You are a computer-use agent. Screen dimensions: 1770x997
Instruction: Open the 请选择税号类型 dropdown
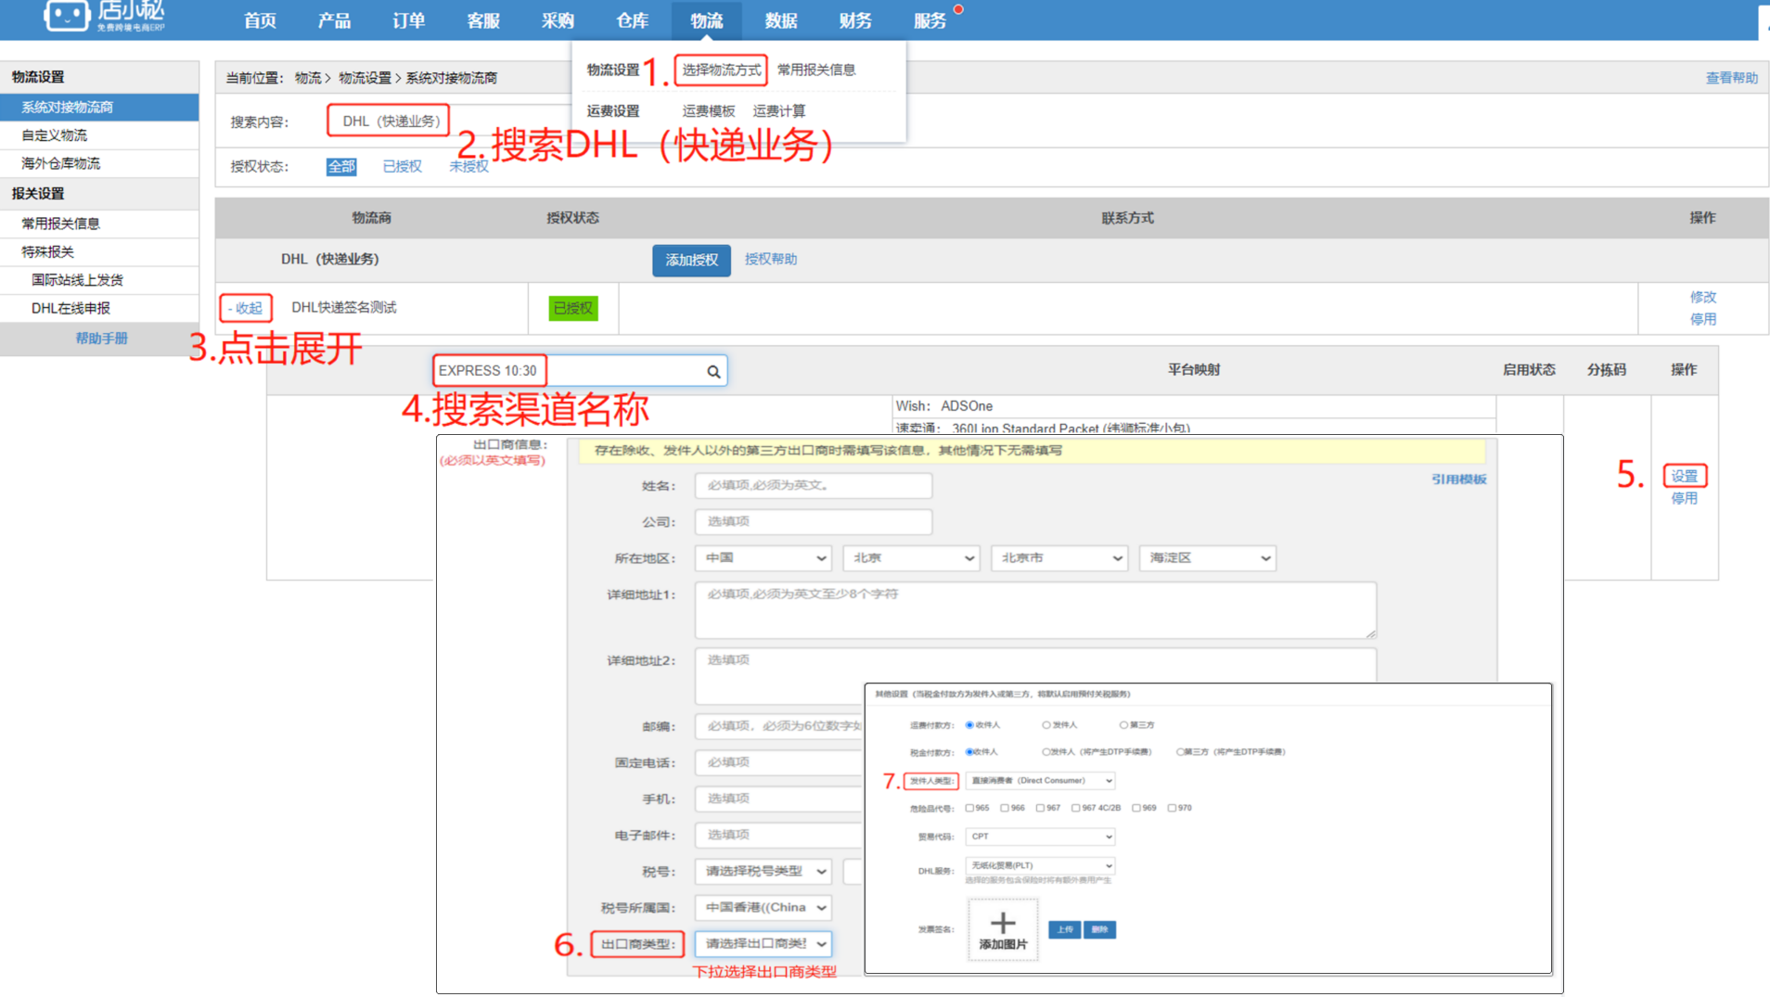click(763, 871)
